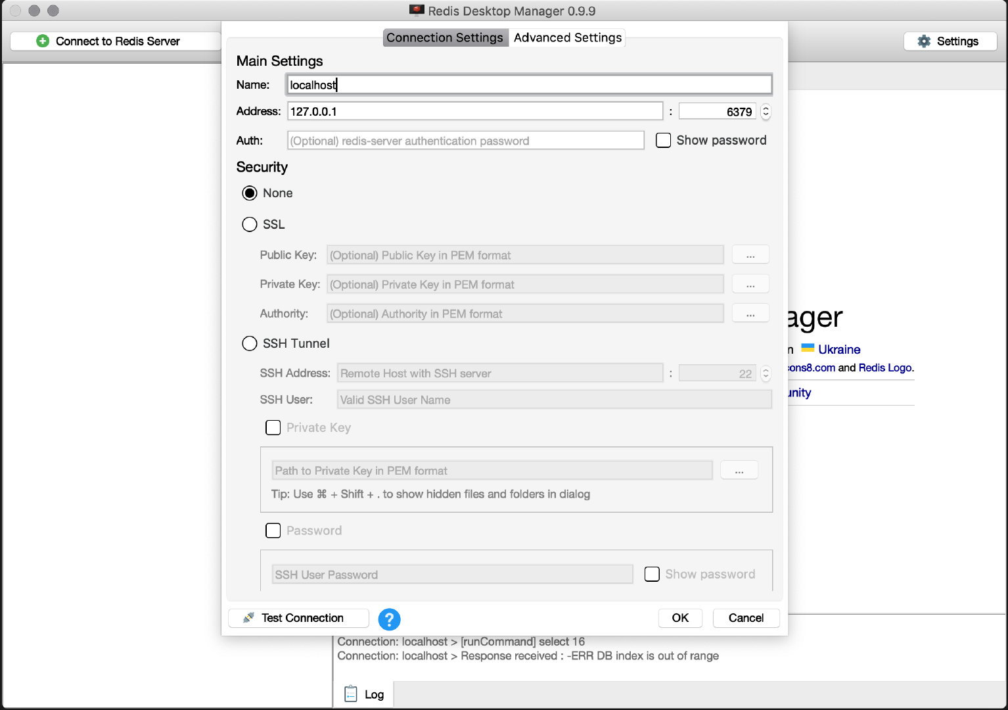Click the Name input field

point(529,85)
